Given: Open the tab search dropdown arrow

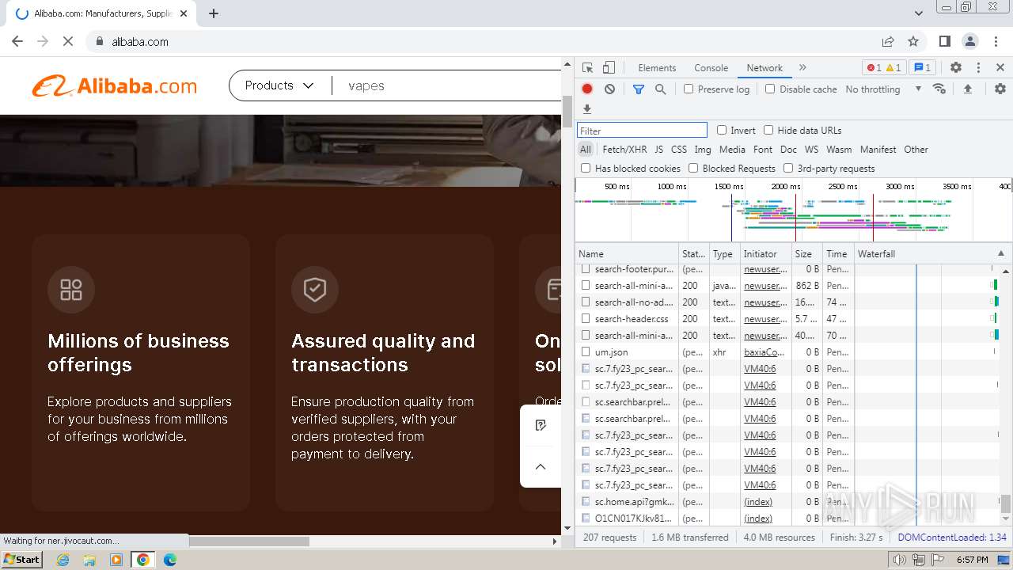Looking at the screenshot, I should [x=918, y=13].
